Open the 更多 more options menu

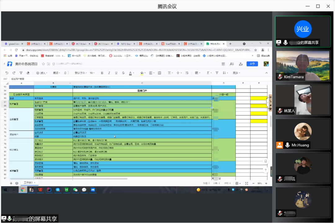(236, 73)
